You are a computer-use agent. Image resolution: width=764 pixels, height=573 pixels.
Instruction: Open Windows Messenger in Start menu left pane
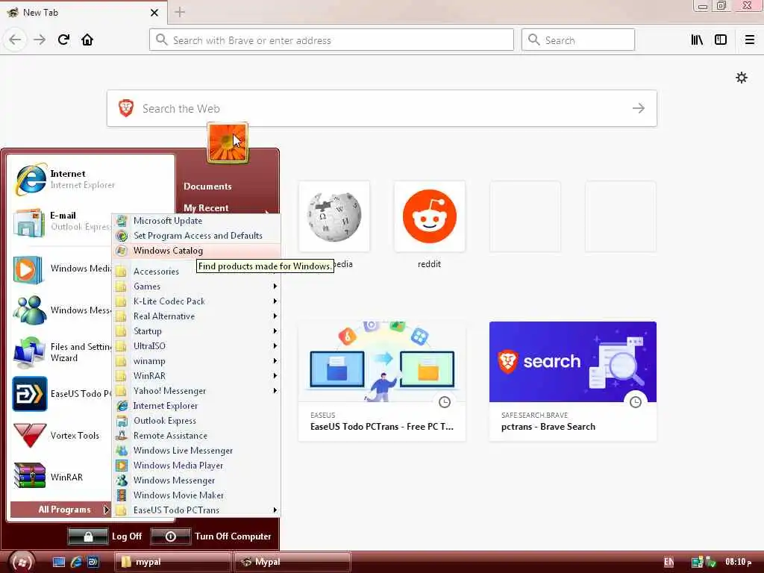62,310
